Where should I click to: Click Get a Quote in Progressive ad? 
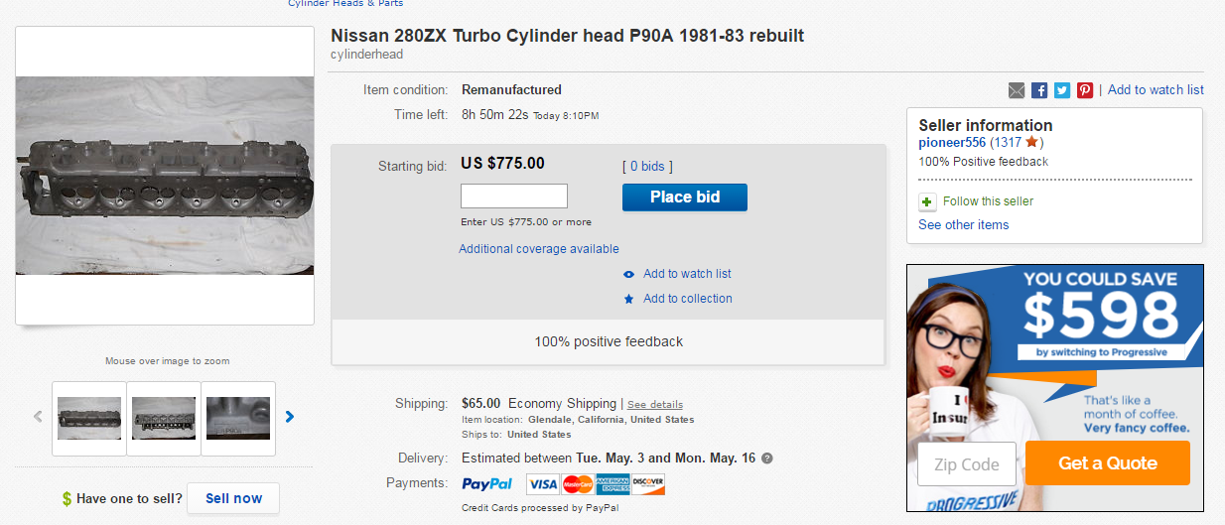[1108, 463]
